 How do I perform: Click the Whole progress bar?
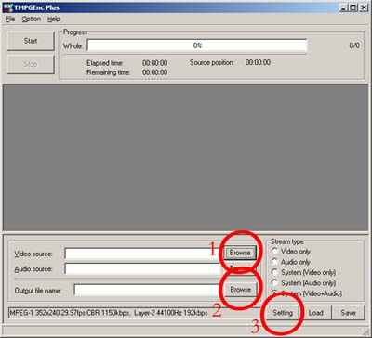(x=197, y=45)
